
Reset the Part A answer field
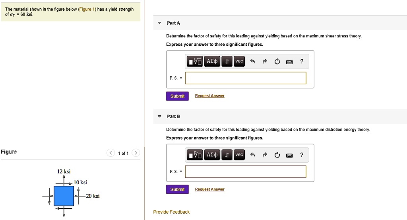(x=277, y=61)
